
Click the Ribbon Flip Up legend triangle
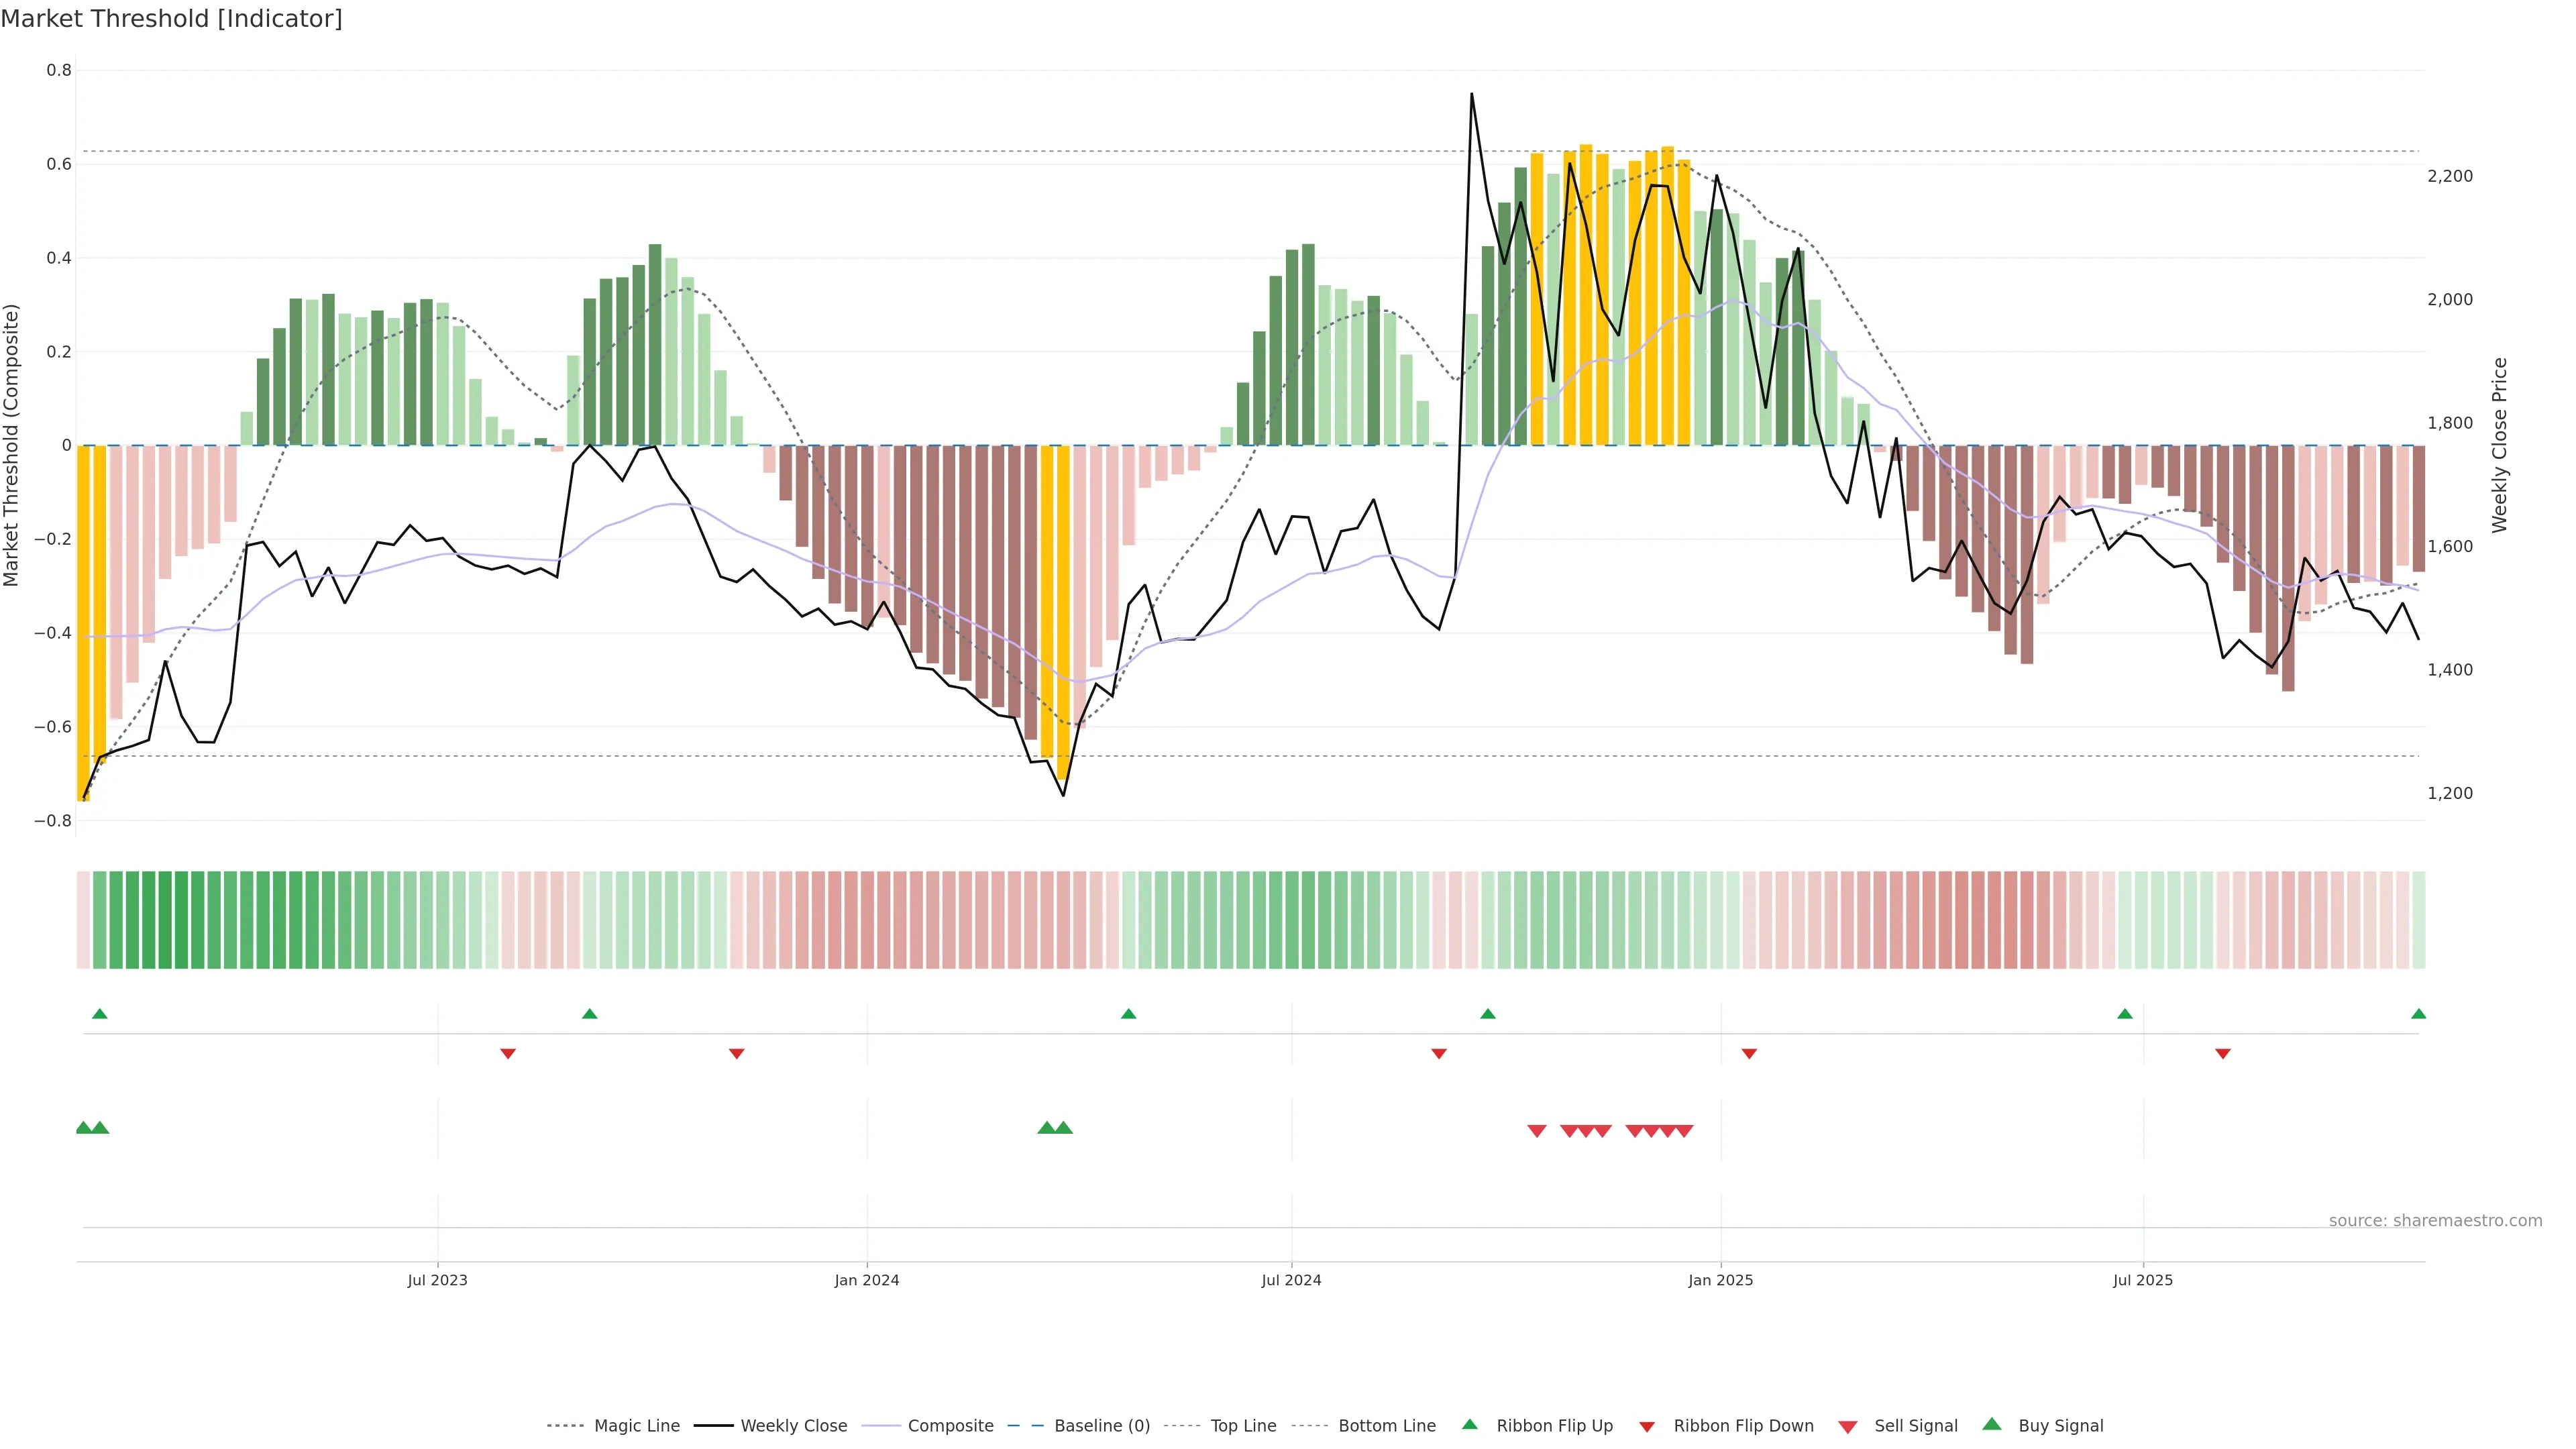[x=1469, y=1424]
